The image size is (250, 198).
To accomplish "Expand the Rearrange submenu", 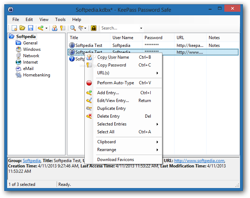I will 124,150.
